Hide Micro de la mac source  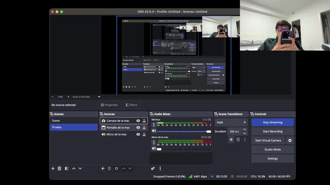[x=138, y=134]
